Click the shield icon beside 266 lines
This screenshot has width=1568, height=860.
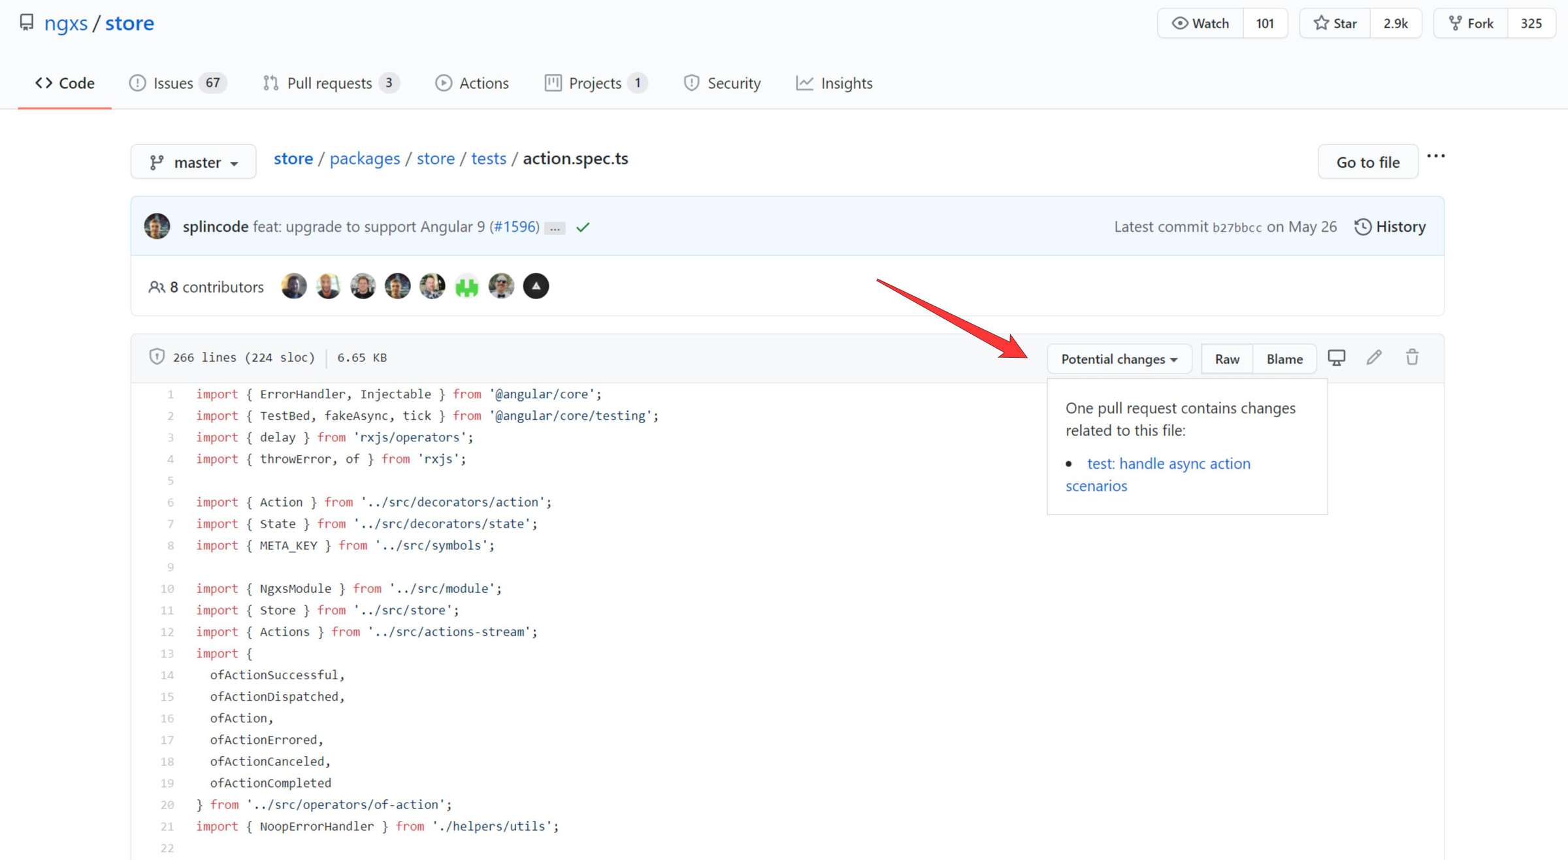click(157, 357)
